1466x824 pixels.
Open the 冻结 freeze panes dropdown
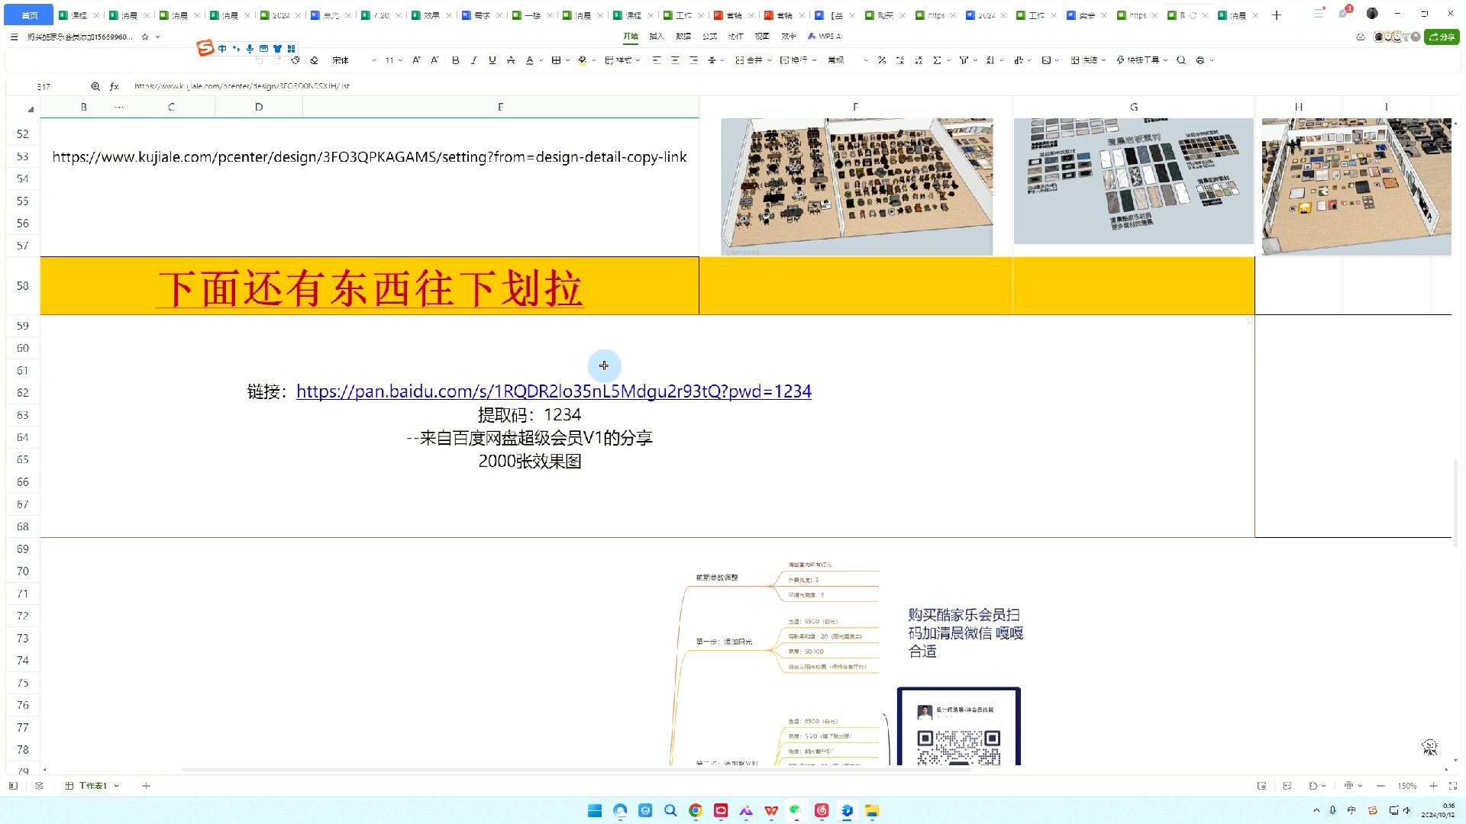coord(1088,60)
